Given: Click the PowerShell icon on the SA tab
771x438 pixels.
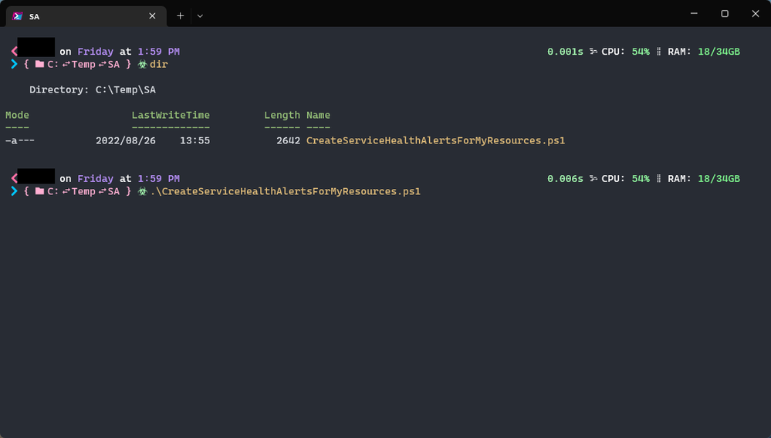Looking at the screenshot, I should point(18,15).
